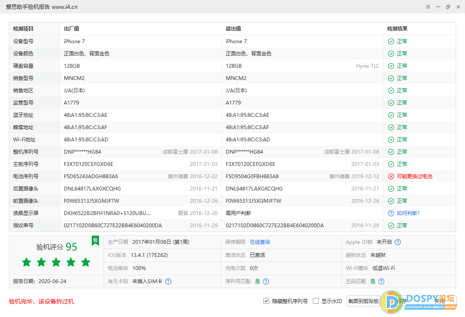Click the 电池寿命 100% value
Image resolution: width=465 pixels, height=317 pixels.
click(x=139, y=268)
